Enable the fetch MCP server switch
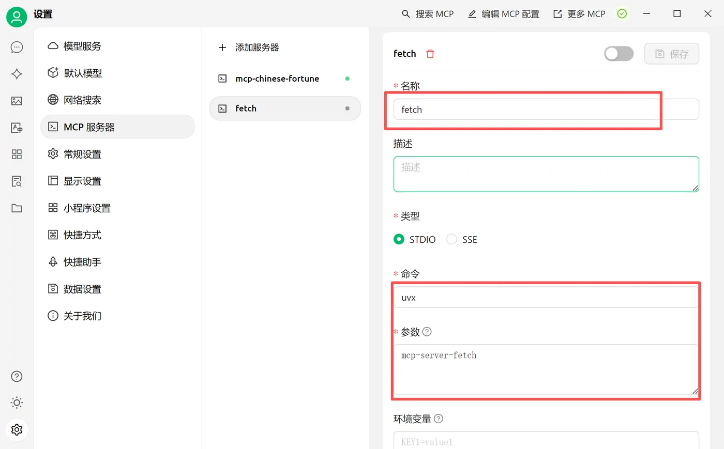 click(x=619, y=53)
